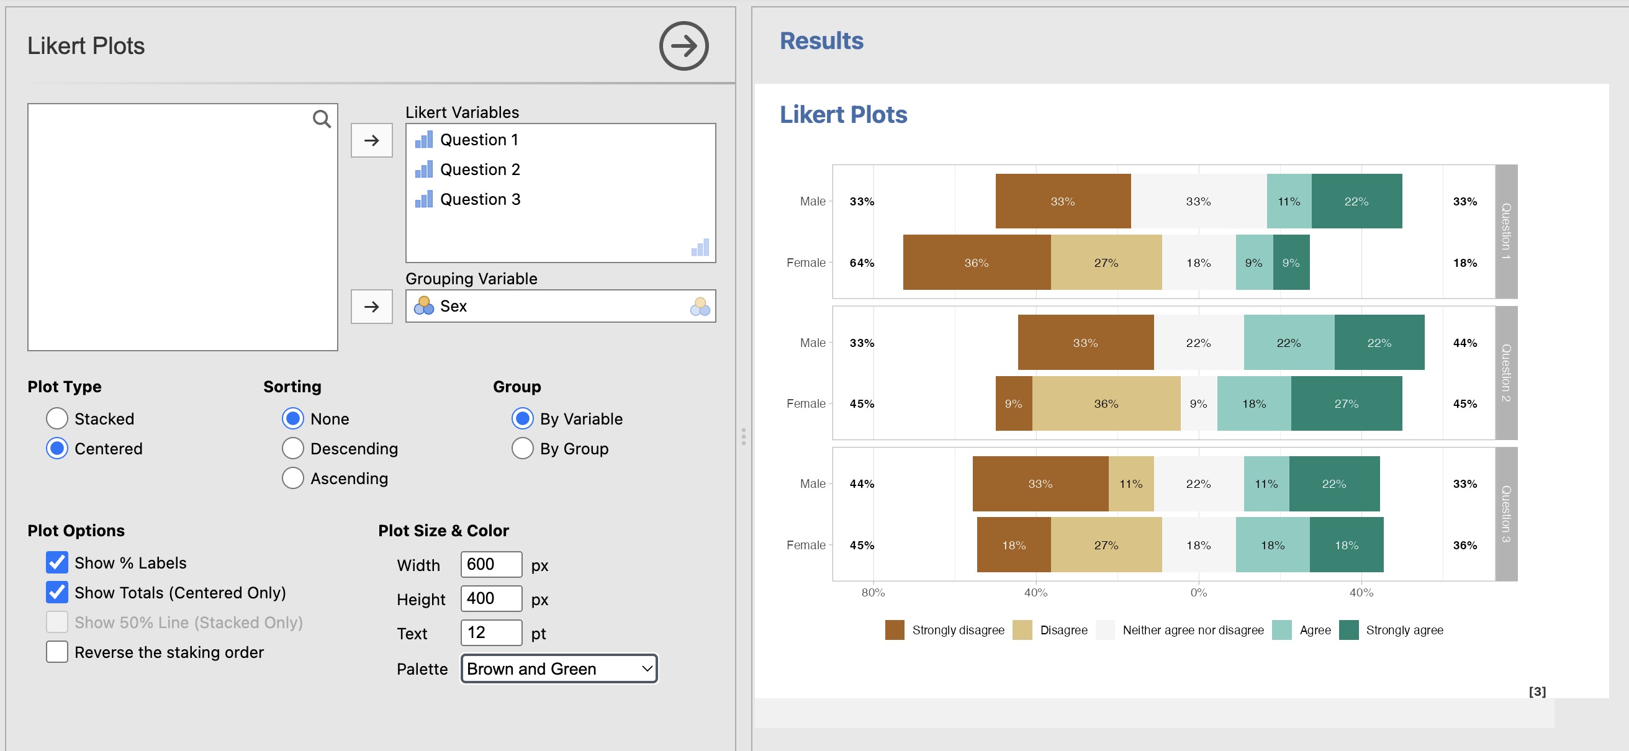Click the Likert Plots results heading
This screenshot has width=1629, height=751.
tap(842, 114)
